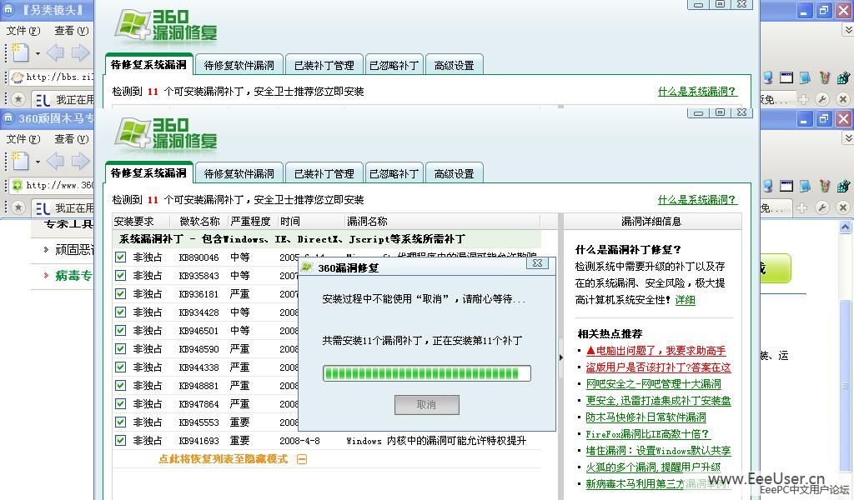Viewport: 854px width, 500px height.
Task: Click back arrow in 360顽固木马 browser window
Action: tap(55, 162)
